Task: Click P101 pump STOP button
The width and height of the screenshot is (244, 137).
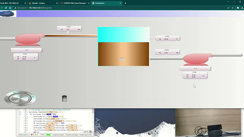Action: point(26,50)
